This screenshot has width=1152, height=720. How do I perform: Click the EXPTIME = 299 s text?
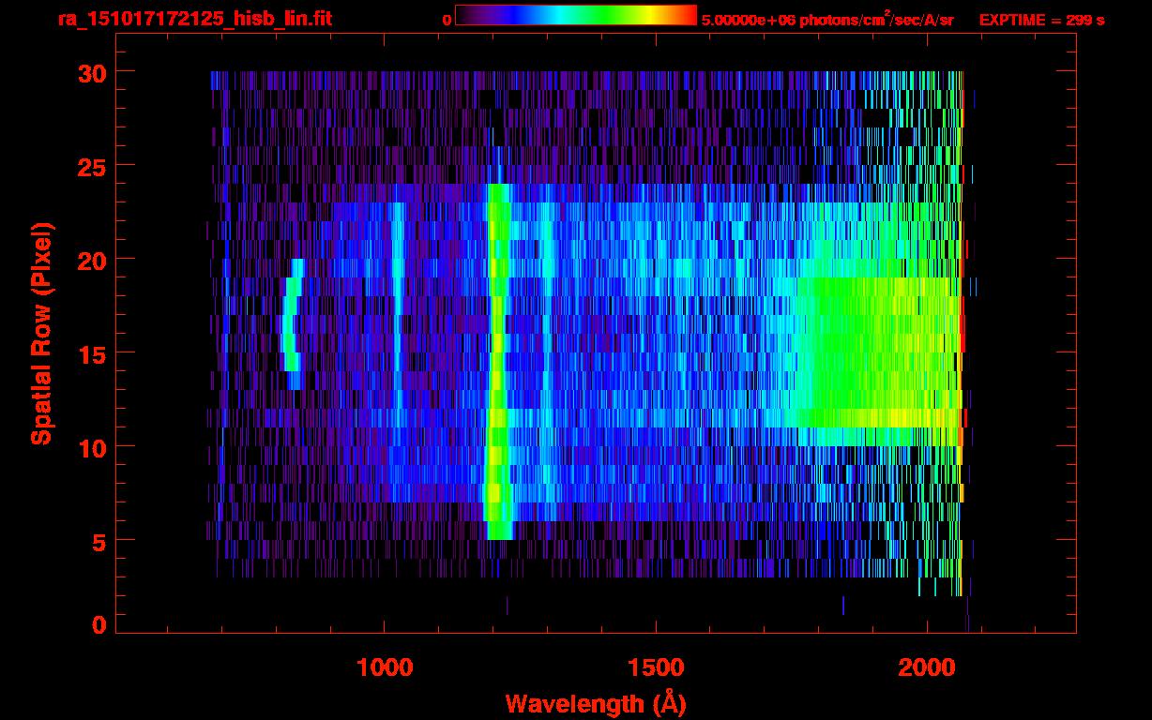click(x=1041, y=20)
